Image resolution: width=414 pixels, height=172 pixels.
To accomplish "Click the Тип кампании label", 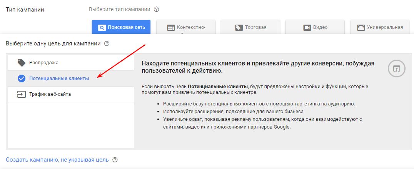I will coord(25,10).
